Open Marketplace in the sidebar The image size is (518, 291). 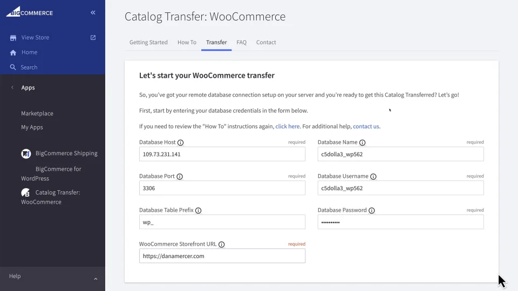click(37, 114)
